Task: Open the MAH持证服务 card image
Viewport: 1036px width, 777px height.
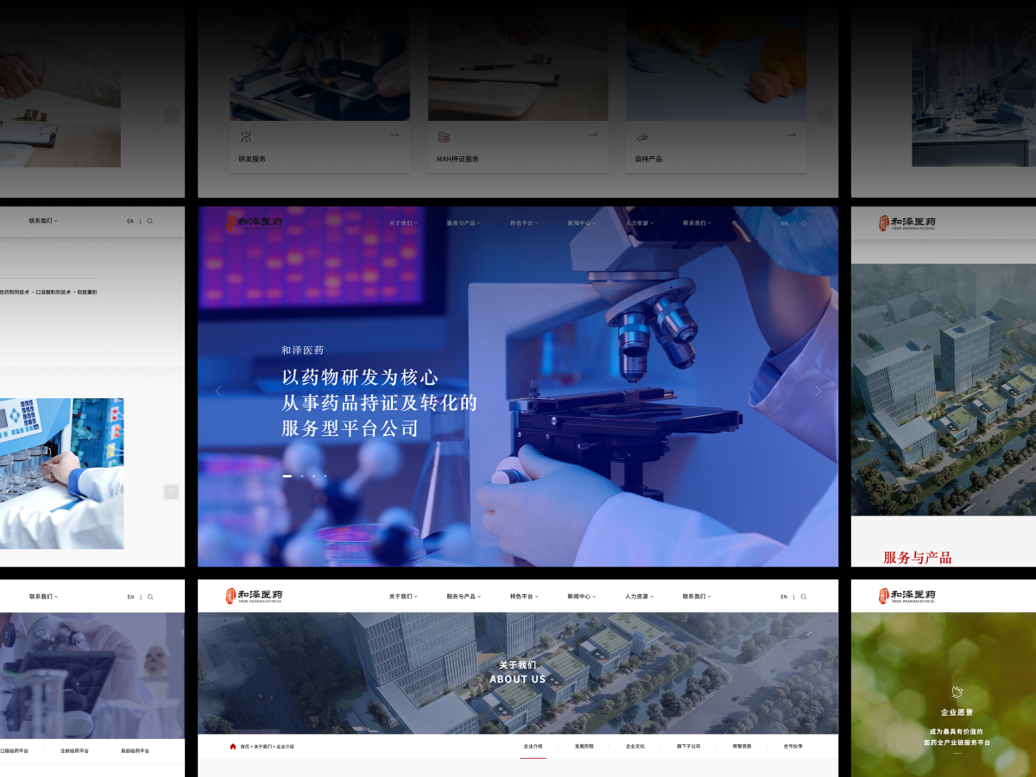Action: [x=518, y=64]
